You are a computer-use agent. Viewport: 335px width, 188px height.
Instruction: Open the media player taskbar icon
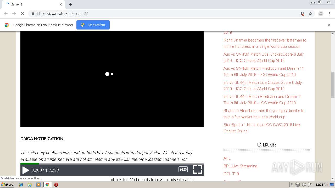pyautogui.click(x=38, y=185)
